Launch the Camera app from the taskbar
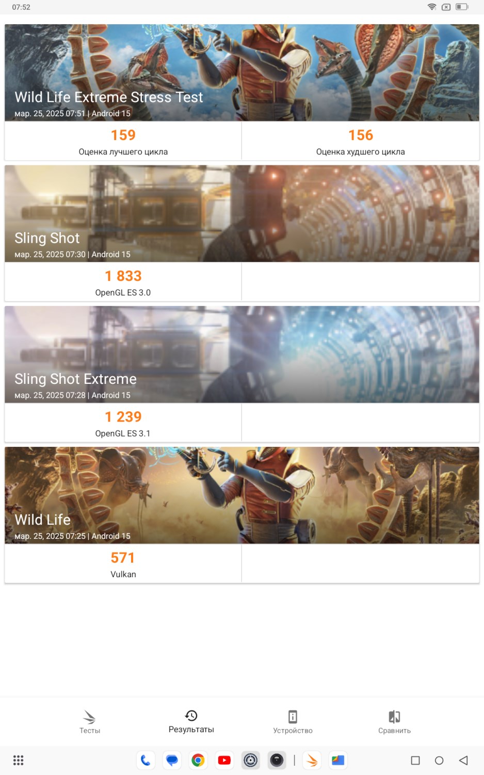This screenshot has height=775, width=484. tap(277, 760)
